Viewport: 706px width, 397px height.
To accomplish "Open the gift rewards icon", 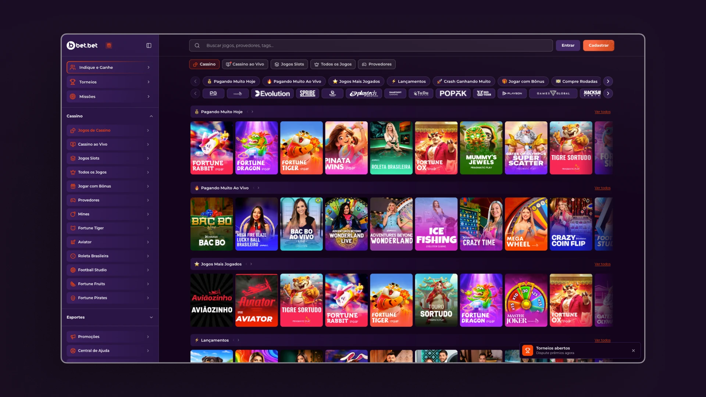I will click(x=109, y=45).
